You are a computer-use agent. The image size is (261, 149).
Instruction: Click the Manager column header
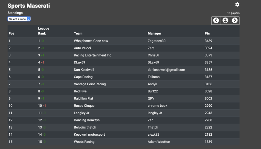point(154,34)
